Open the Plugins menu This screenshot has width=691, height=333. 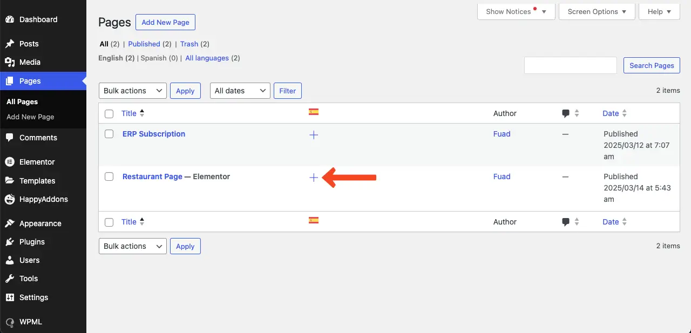[43, 242]
